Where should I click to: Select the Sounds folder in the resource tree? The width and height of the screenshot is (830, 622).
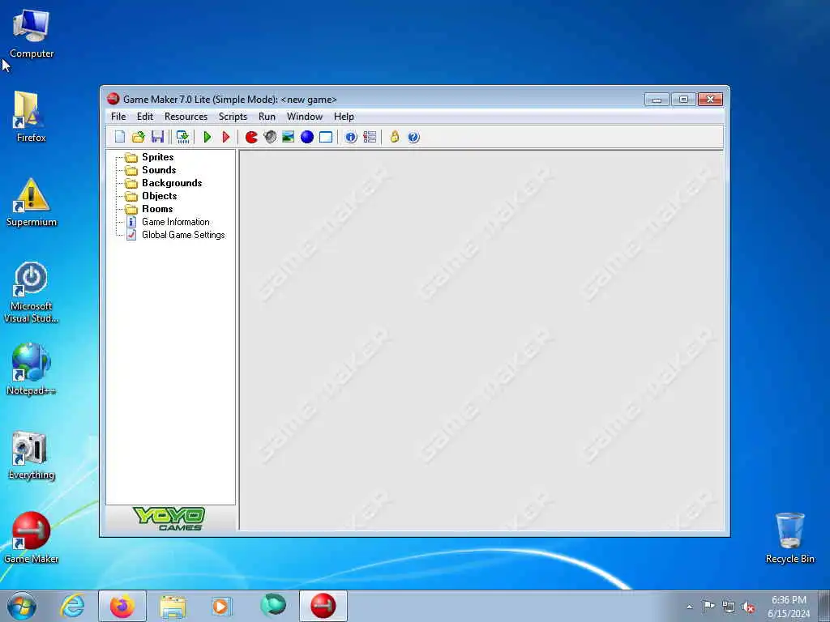point(159,170)
